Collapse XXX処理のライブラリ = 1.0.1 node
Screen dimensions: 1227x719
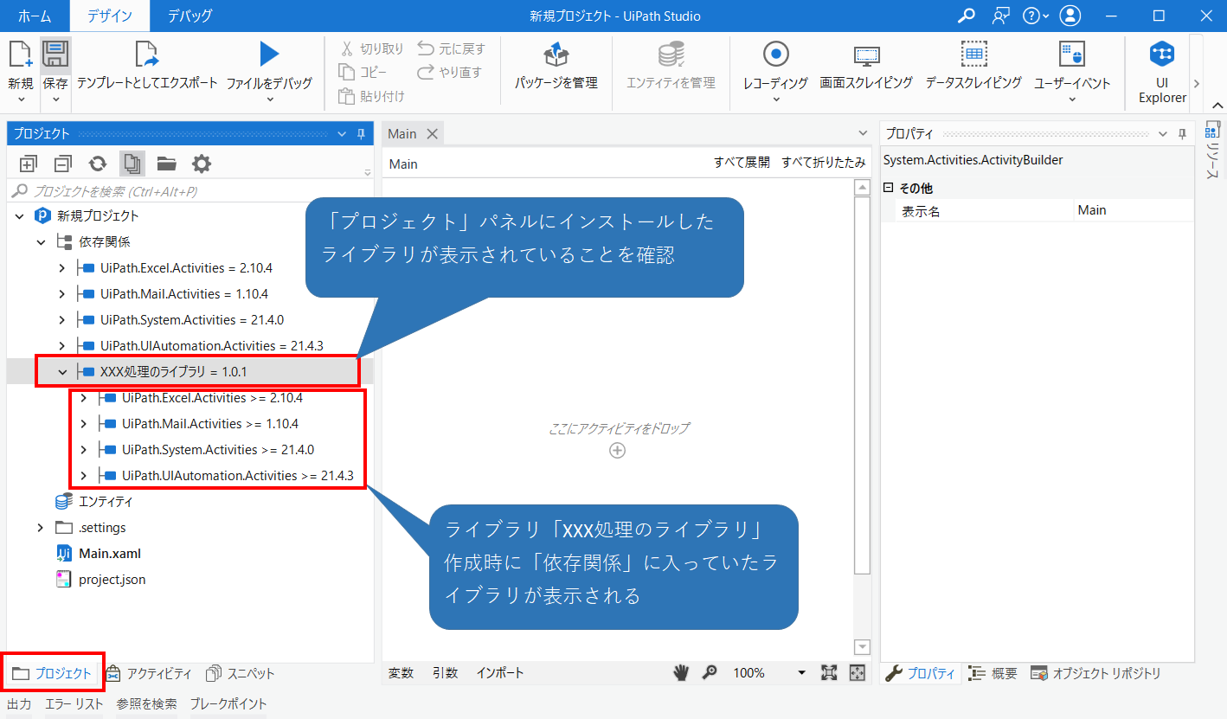61,372
